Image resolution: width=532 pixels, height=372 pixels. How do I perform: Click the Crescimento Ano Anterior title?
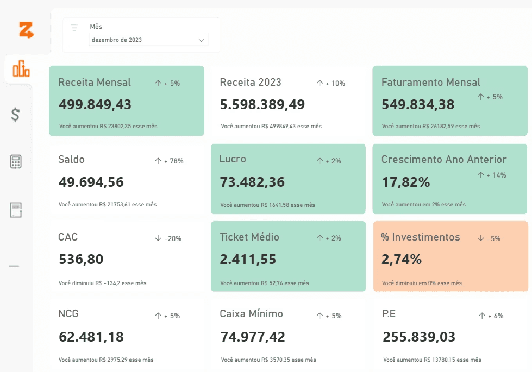pyautogui.click(x=444, y=159)
